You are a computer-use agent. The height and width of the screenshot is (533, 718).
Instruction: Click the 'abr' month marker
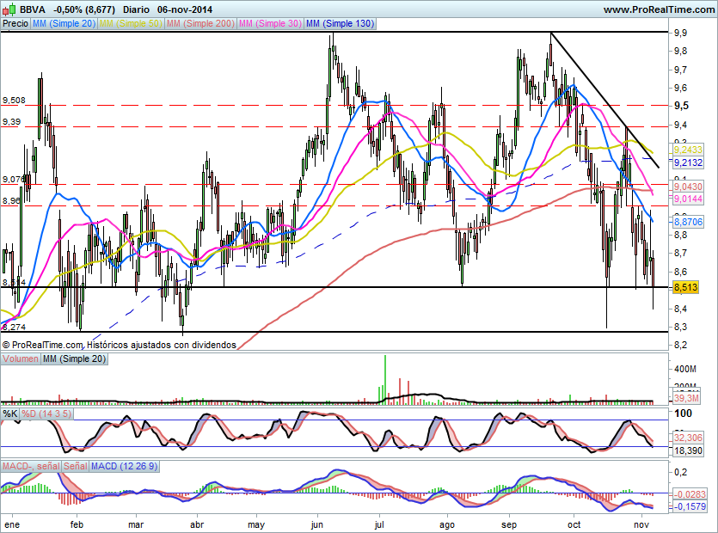(x=196, y=524)
